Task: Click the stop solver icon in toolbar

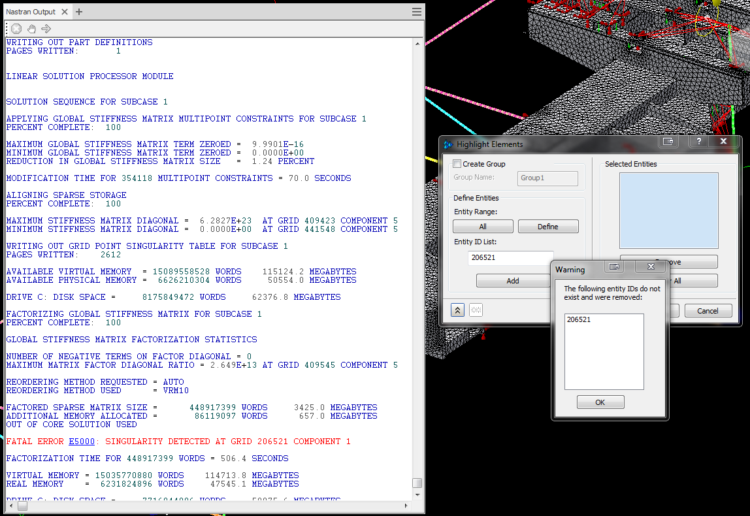Action: point(16,29)
